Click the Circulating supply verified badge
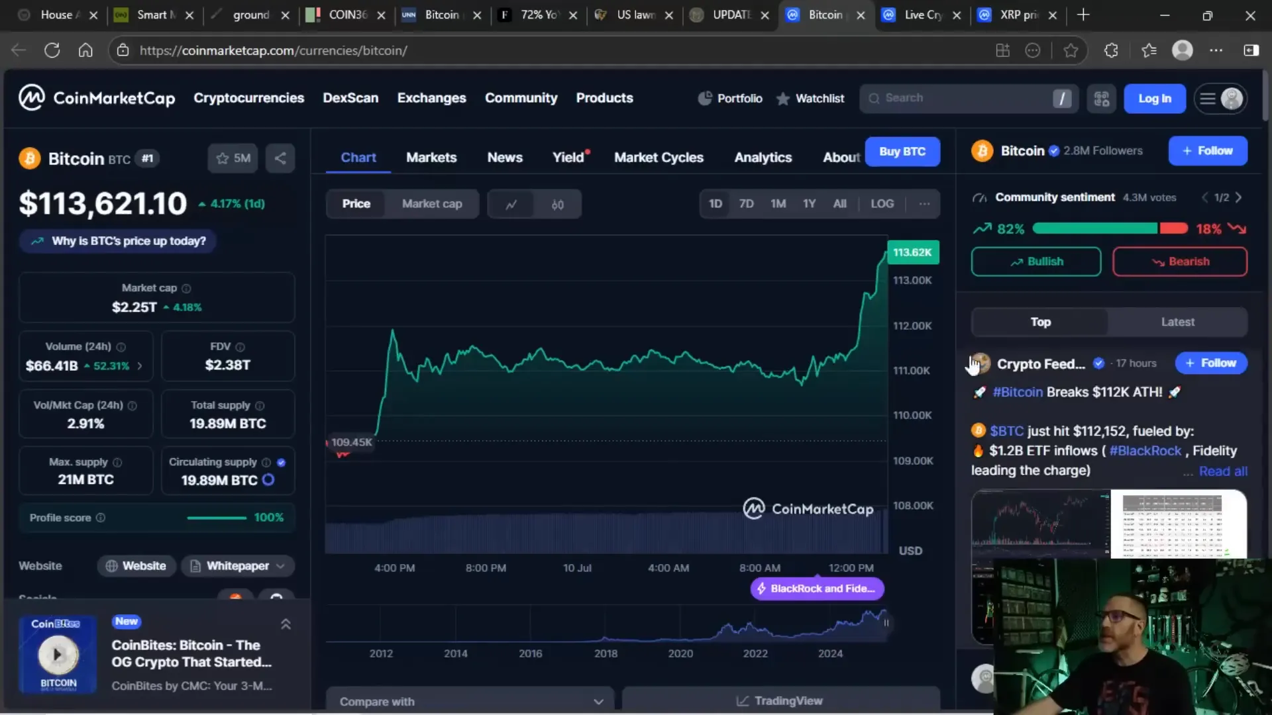This screenshot has height=715, width=1272. (281, 462)
